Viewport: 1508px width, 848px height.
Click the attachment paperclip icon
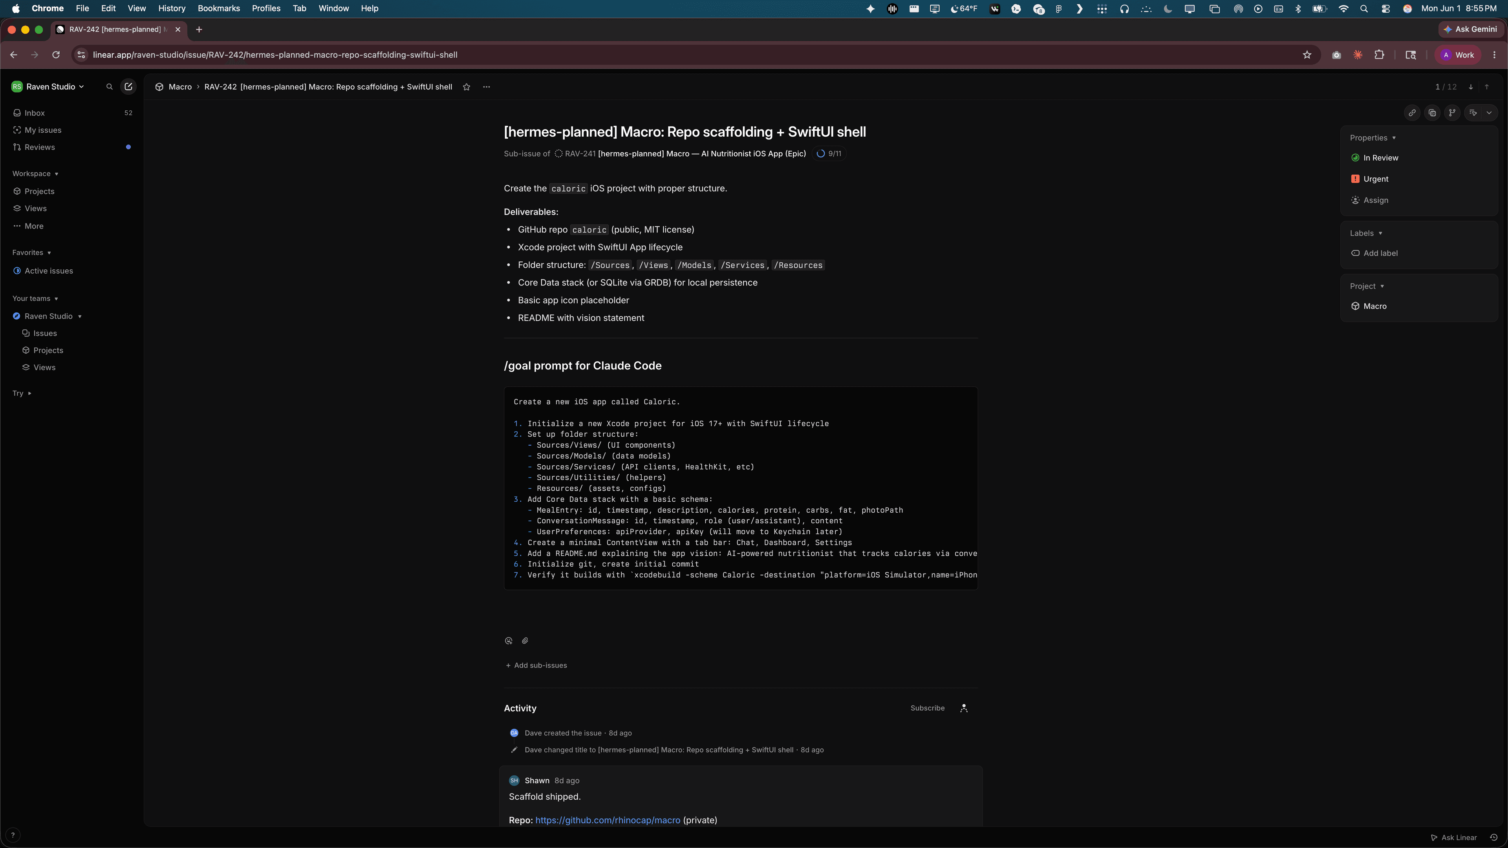pyautogui.click(x=525, y=641)
